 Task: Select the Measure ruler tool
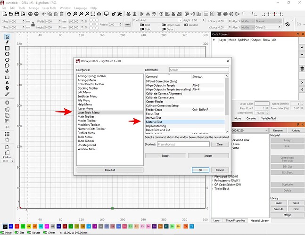point(7,94)
